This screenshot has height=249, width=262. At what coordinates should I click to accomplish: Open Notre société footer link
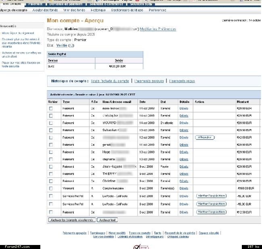point(117,233)
